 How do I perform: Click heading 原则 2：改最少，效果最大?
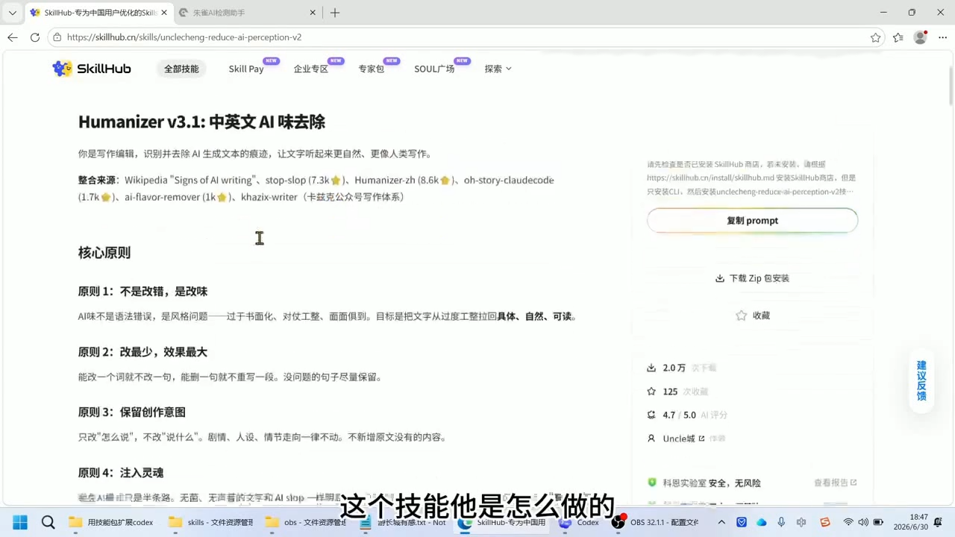[x=143, y=352]
